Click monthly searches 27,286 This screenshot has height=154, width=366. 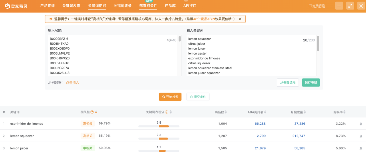300,124
